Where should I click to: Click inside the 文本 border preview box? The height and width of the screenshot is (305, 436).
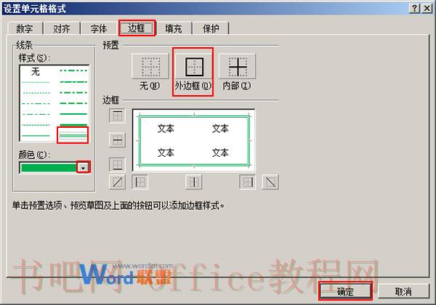194,140
